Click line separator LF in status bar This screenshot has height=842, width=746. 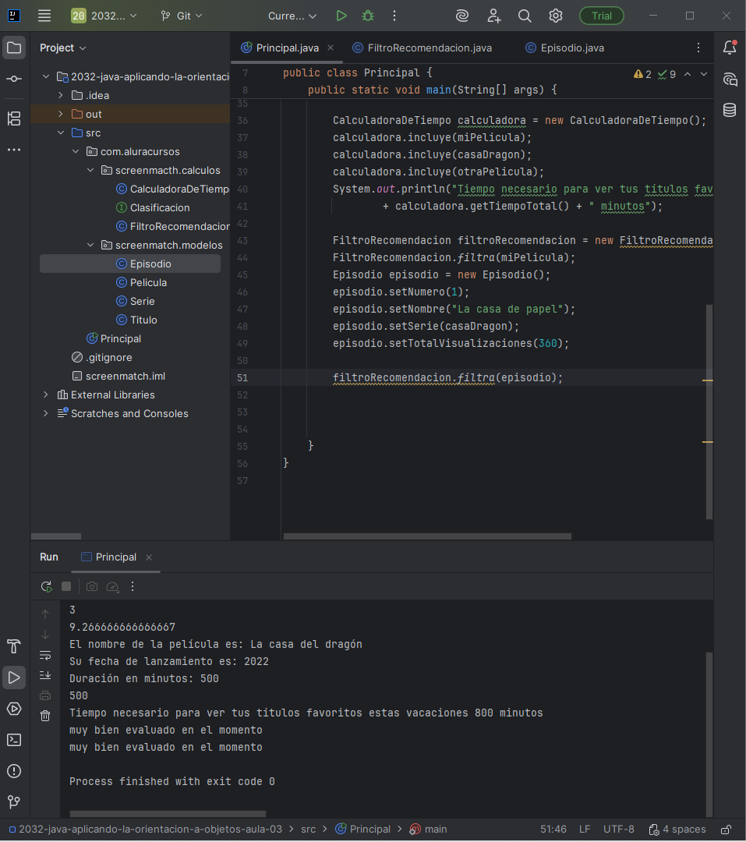point(585,829)
